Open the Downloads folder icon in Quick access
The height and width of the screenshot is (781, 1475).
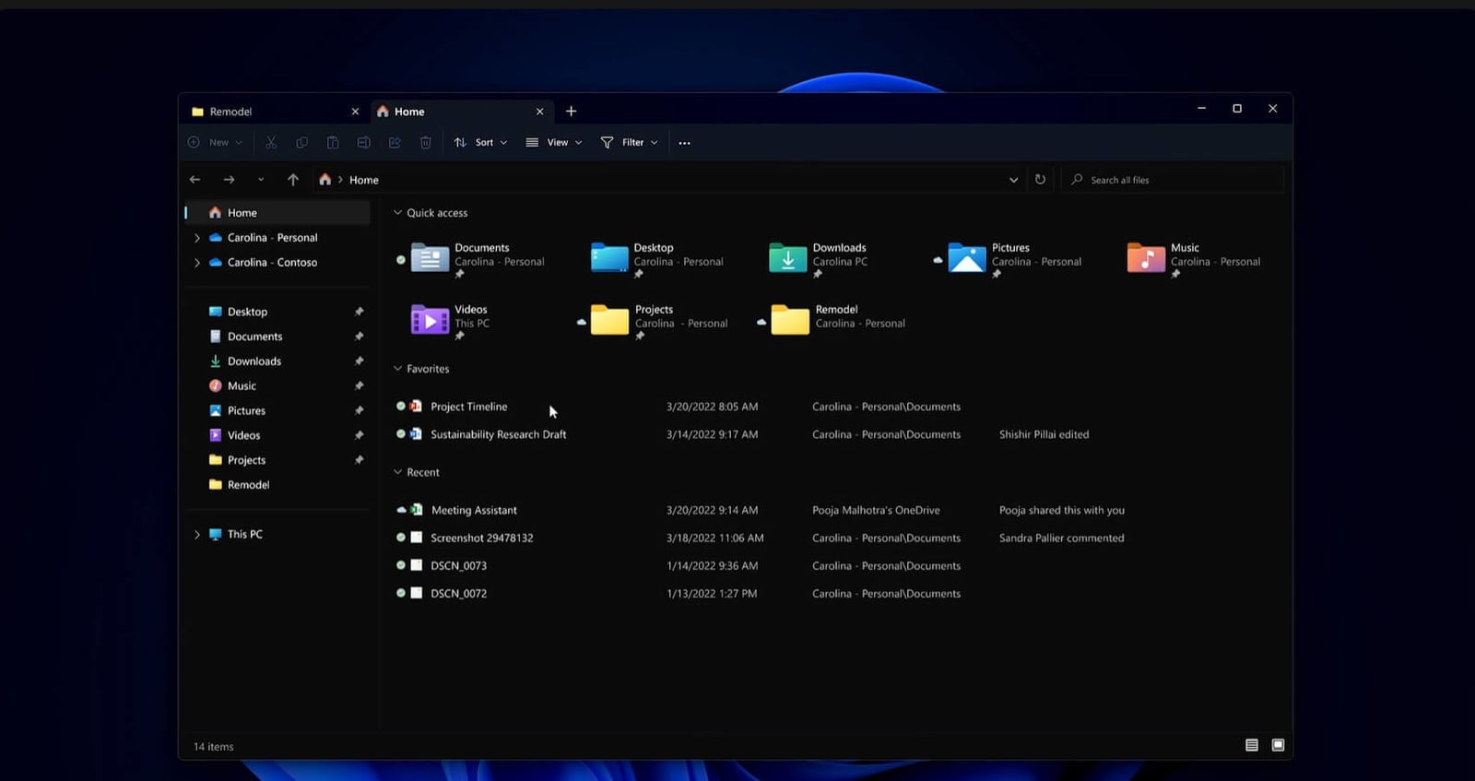pyautogui.click(x=787, y=258)
